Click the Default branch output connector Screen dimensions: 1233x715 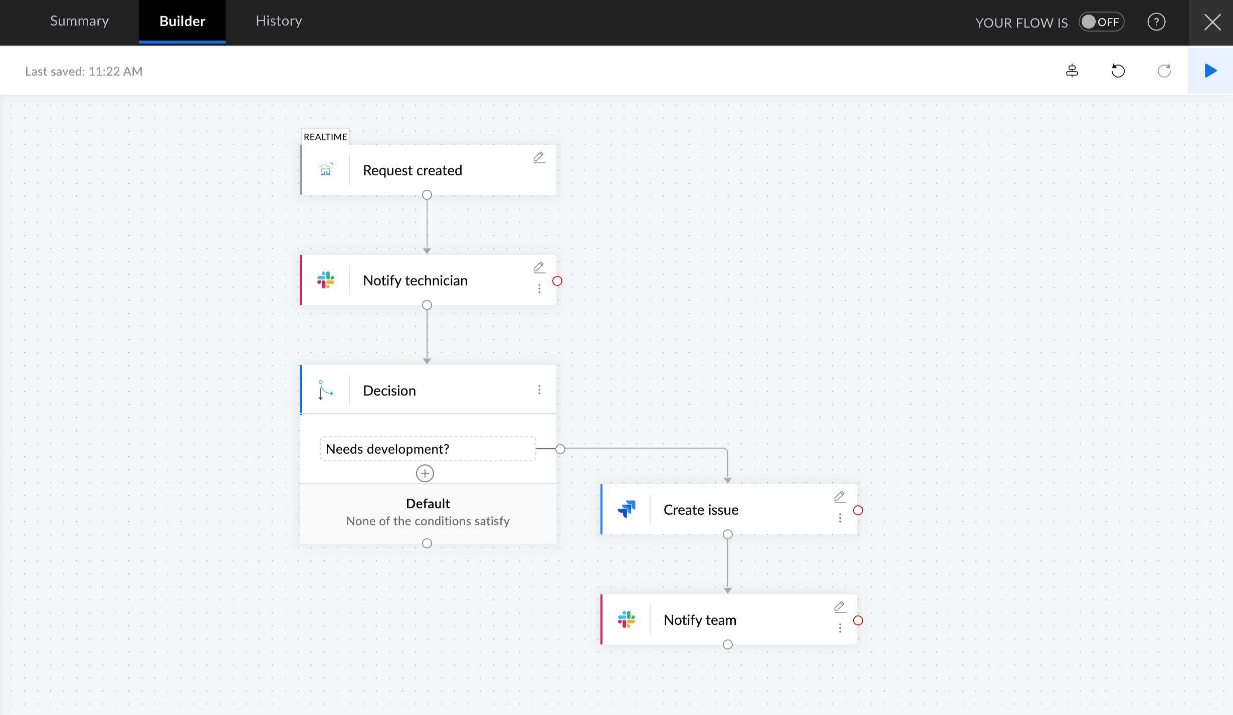(x=427, y=543)
